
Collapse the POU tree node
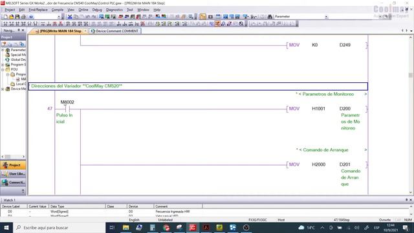tap(3, 69)
